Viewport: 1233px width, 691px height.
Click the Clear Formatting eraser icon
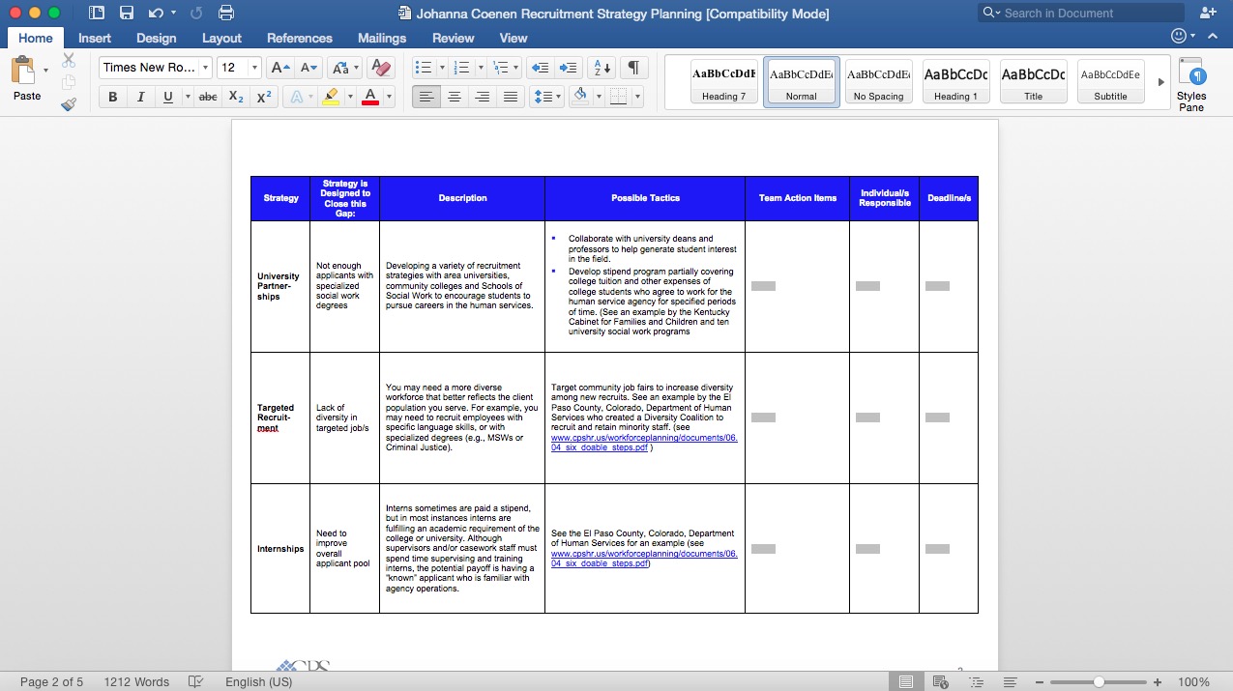tap(382, 68)
